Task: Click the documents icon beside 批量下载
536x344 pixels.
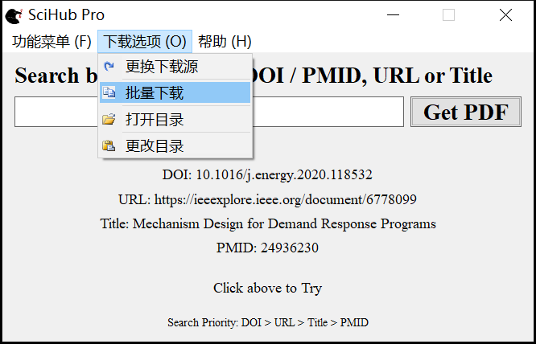Action: [109, 92]
